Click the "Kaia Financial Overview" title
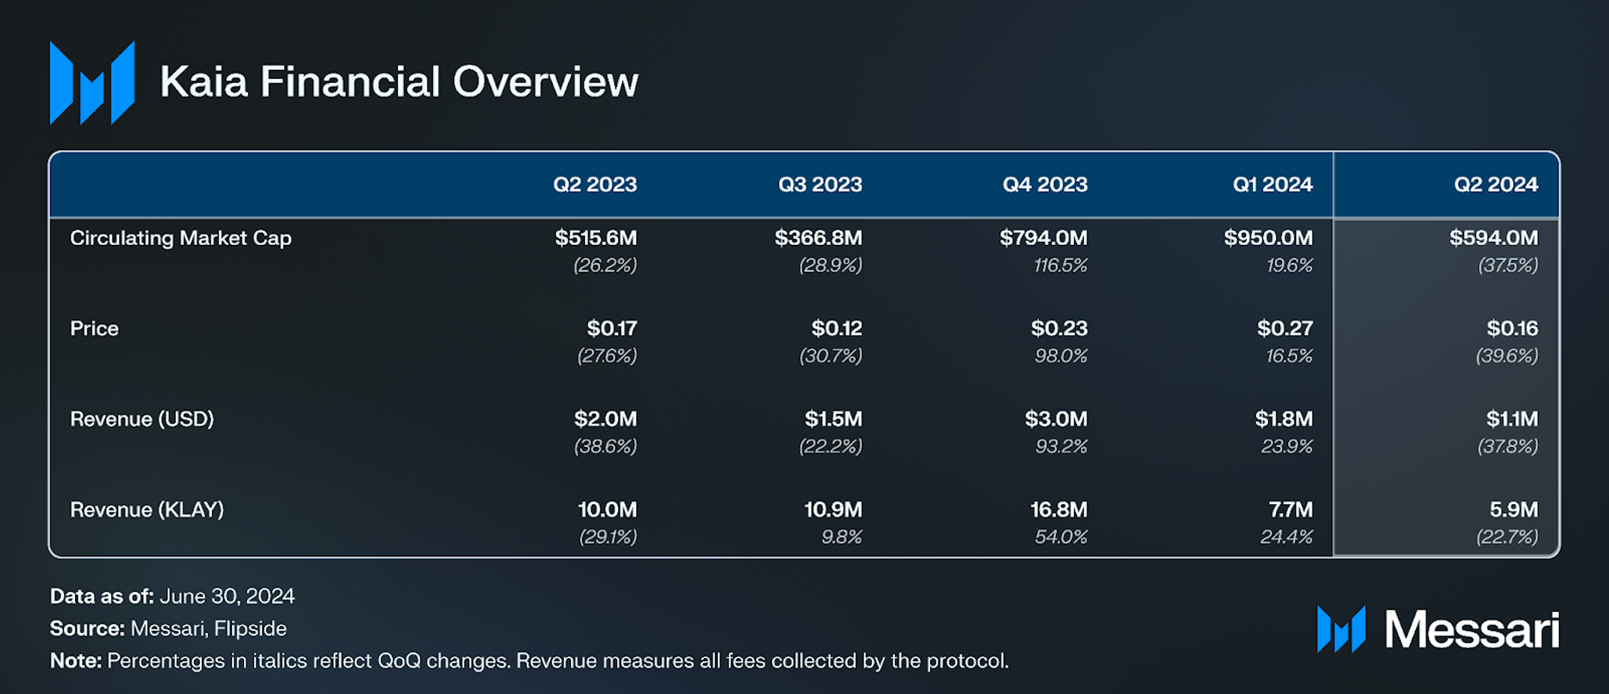The width and height of the screenshot is (1609, 694). [399, 82]
